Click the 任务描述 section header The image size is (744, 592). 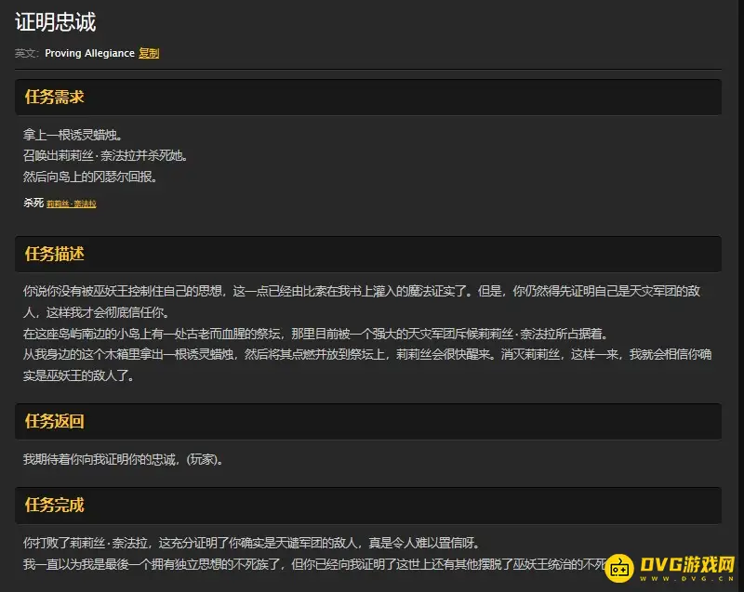click(368, 254)
